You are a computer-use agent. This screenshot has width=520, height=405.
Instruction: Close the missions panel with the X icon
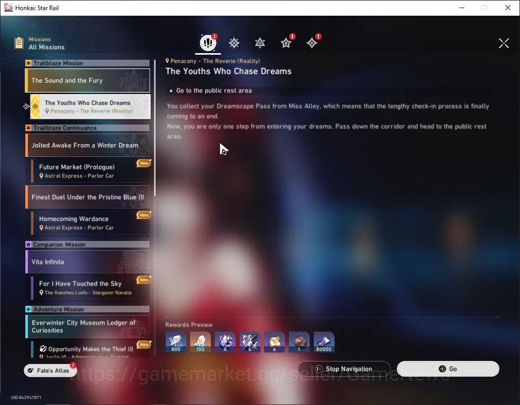(x=504, y=43)
